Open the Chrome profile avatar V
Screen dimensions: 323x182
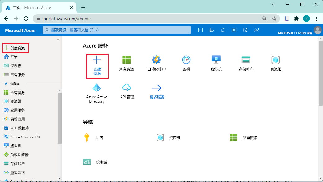coord(306,19)
